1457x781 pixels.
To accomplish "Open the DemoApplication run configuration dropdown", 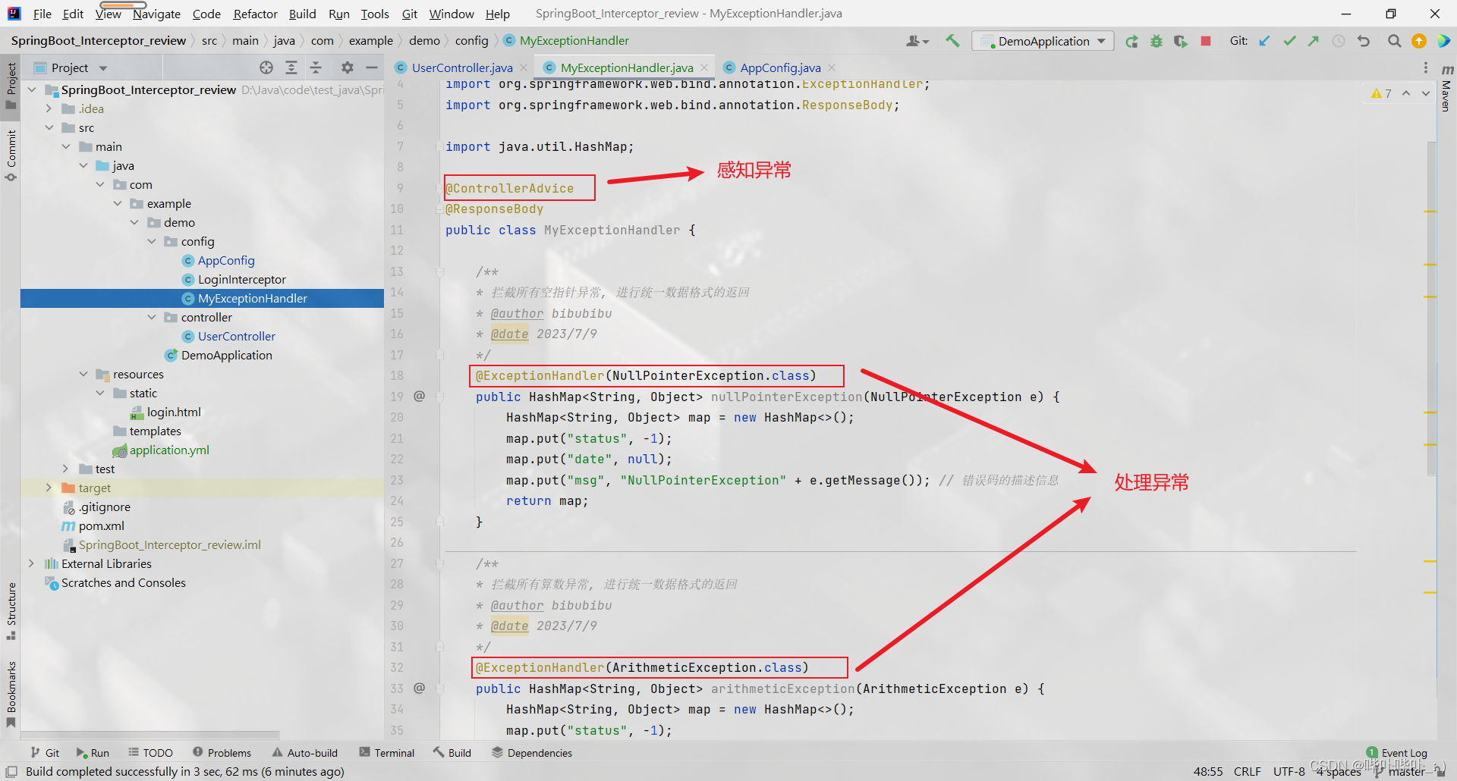I will tap(1043, 41).
